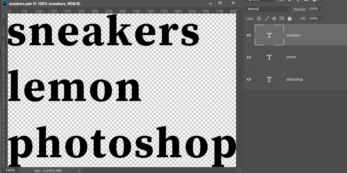Close the sneakers.psb document window
347x173 pixels.
[x=233, y=3]
